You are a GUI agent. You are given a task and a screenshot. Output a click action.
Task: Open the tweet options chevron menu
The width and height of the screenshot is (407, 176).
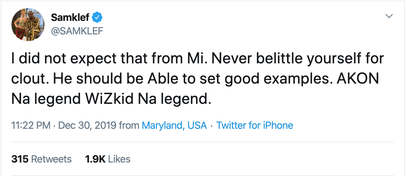[x=389, y=16]
